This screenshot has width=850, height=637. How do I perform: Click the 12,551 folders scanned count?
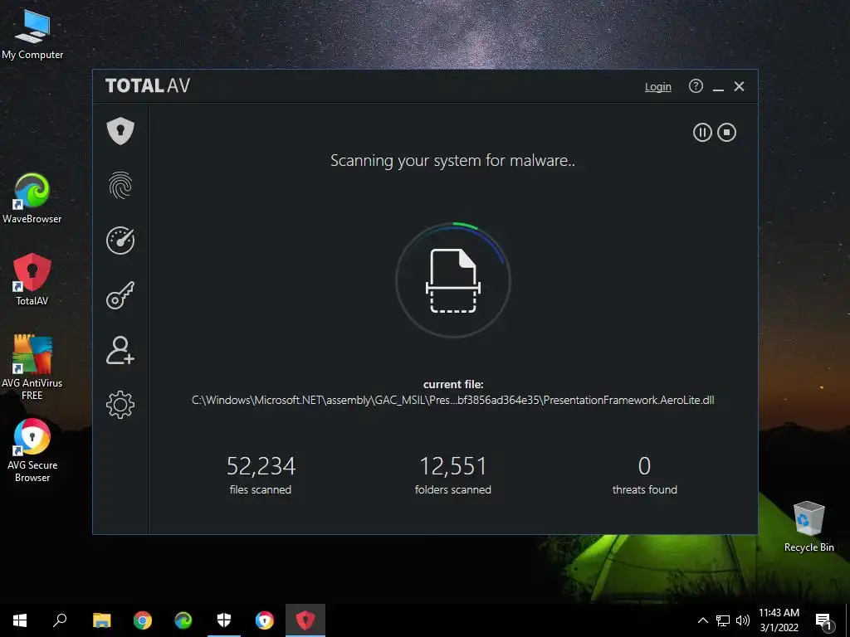(452, 466)
